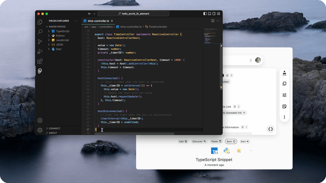
Task: Click the editor horizontal scrollbar
Action: tap(134, 133)
